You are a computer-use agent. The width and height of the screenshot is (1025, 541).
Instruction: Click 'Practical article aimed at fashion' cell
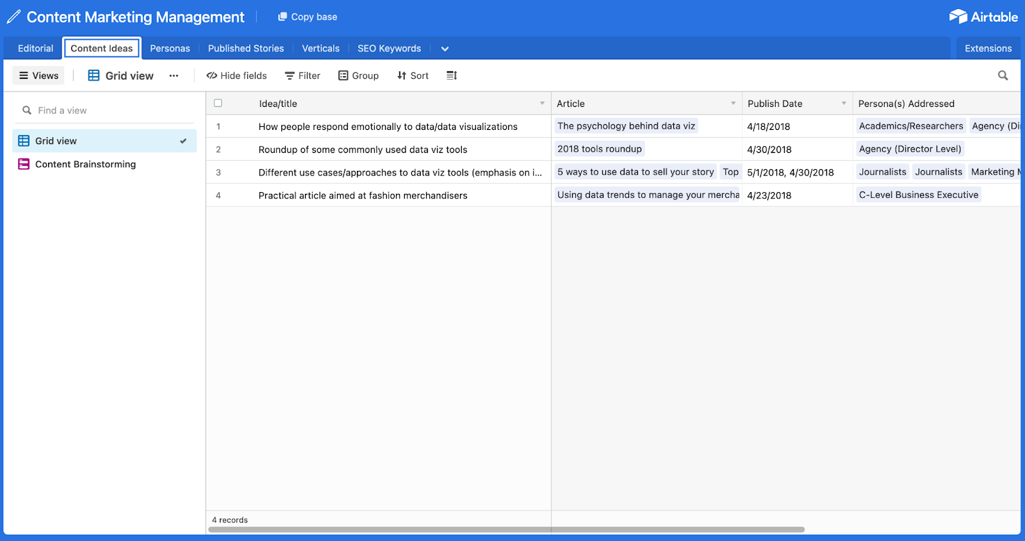click(x=363, y=195)
